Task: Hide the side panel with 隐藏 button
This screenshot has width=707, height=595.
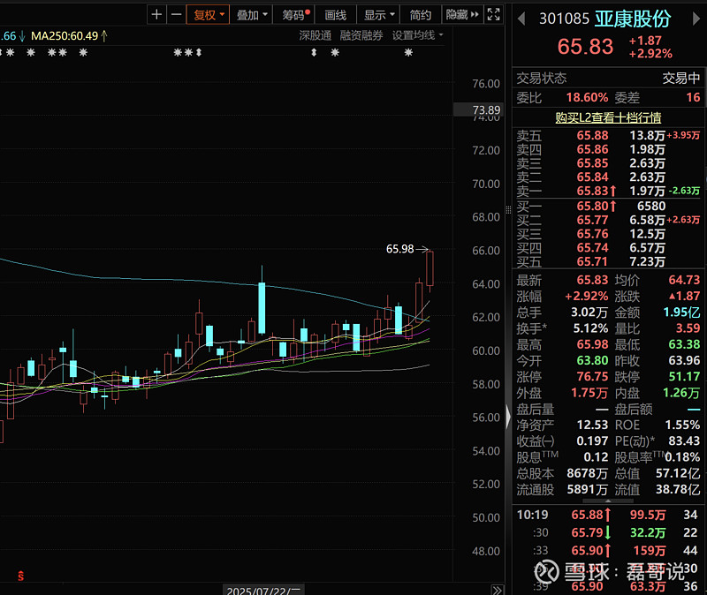Action: 462,15
